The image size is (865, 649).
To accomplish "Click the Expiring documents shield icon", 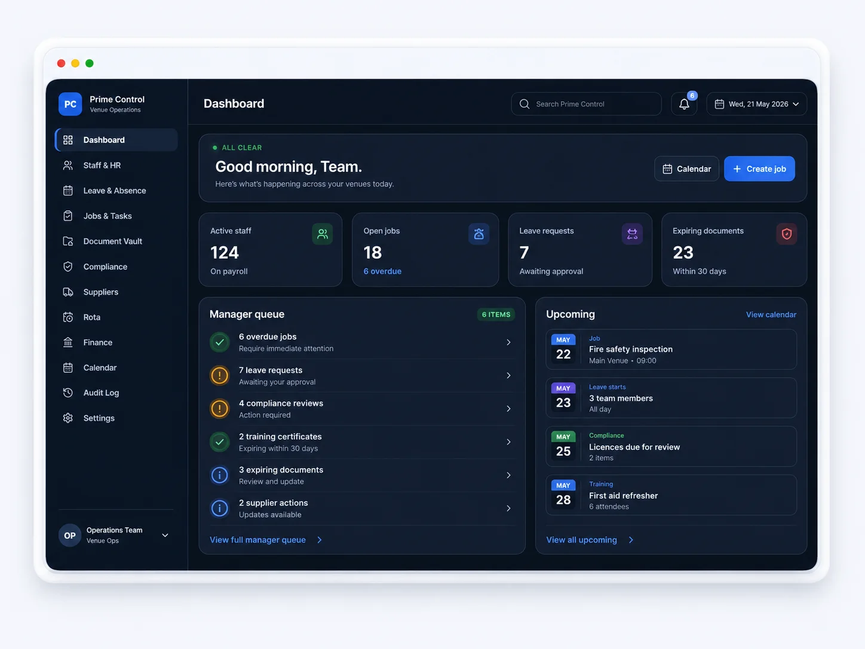I will (x=786, y=234).
